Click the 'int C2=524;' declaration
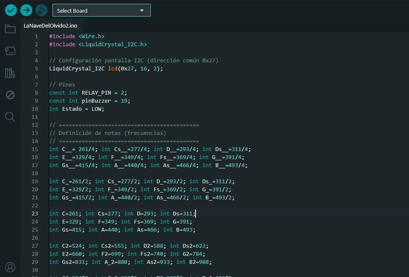Screen dimensions: 409x277 coord(67,246)
